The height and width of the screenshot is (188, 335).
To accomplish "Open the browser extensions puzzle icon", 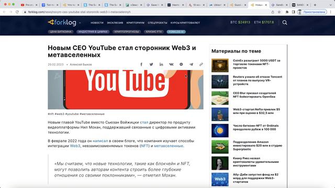I will 287,12.
